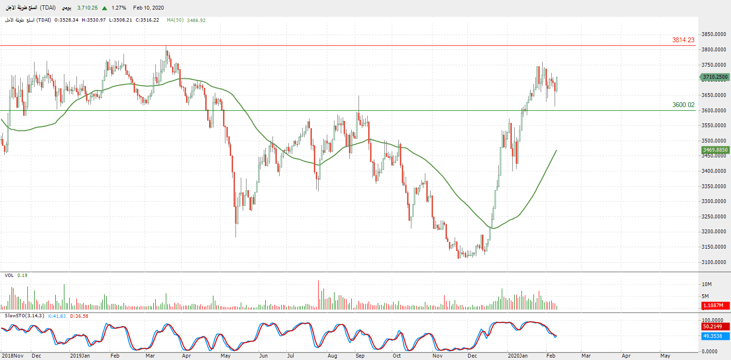
Task: Click the Sep time axis label
Action: pos(360,356)
